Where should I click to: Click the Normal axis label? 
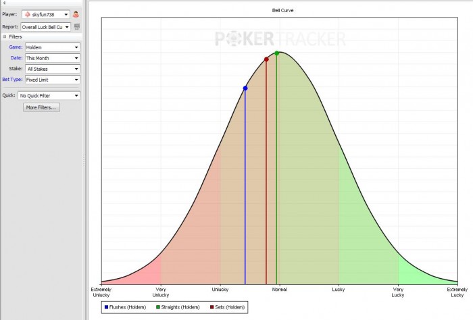279,290
